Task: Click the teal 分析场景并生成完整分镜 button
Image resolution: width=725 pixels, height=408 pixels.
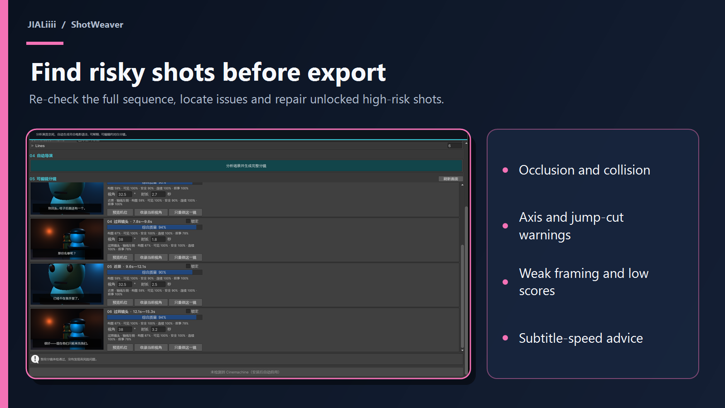Action: pyautogui.click(x=246, y=165)
